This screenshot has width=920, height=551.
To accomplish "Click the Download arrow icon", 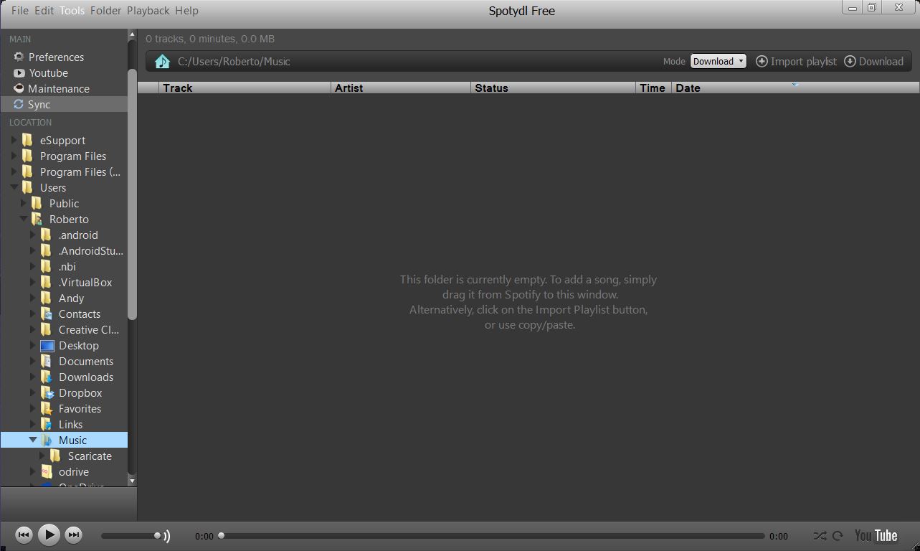I will click(x=850, y=61).
